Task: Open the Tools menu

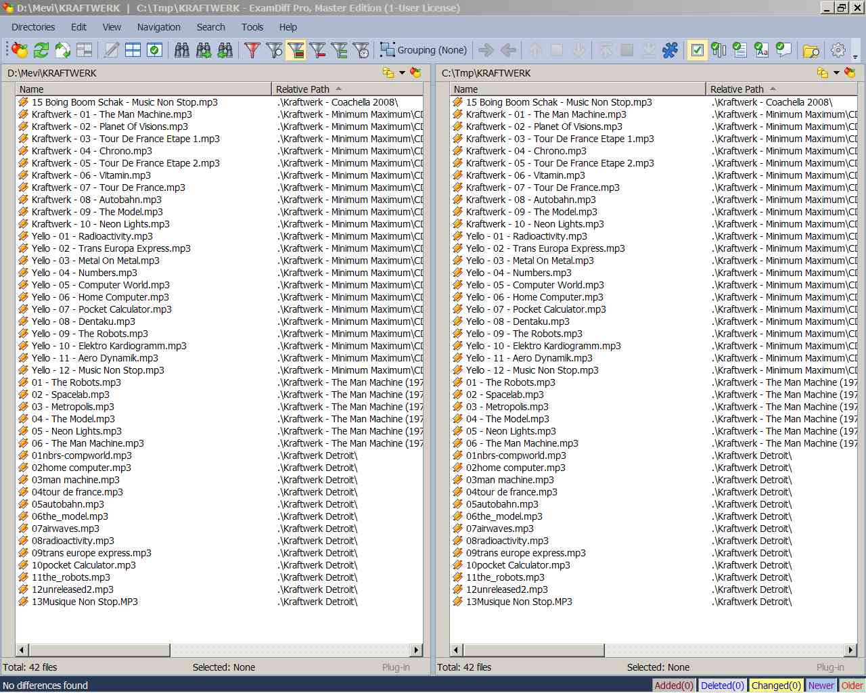Action: click(252, 27)
